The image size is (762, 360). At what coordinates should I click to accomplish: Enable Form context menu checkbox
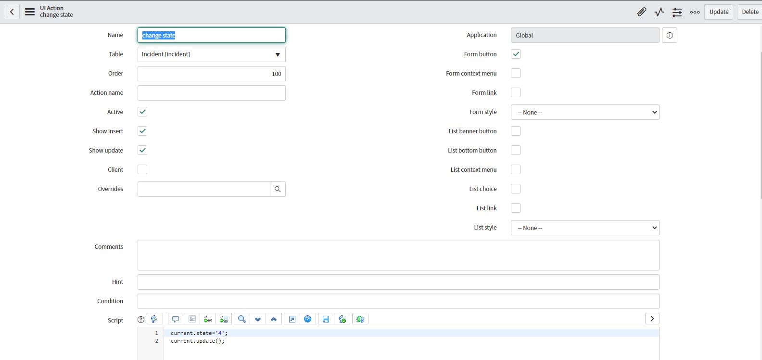click(516, 73)
